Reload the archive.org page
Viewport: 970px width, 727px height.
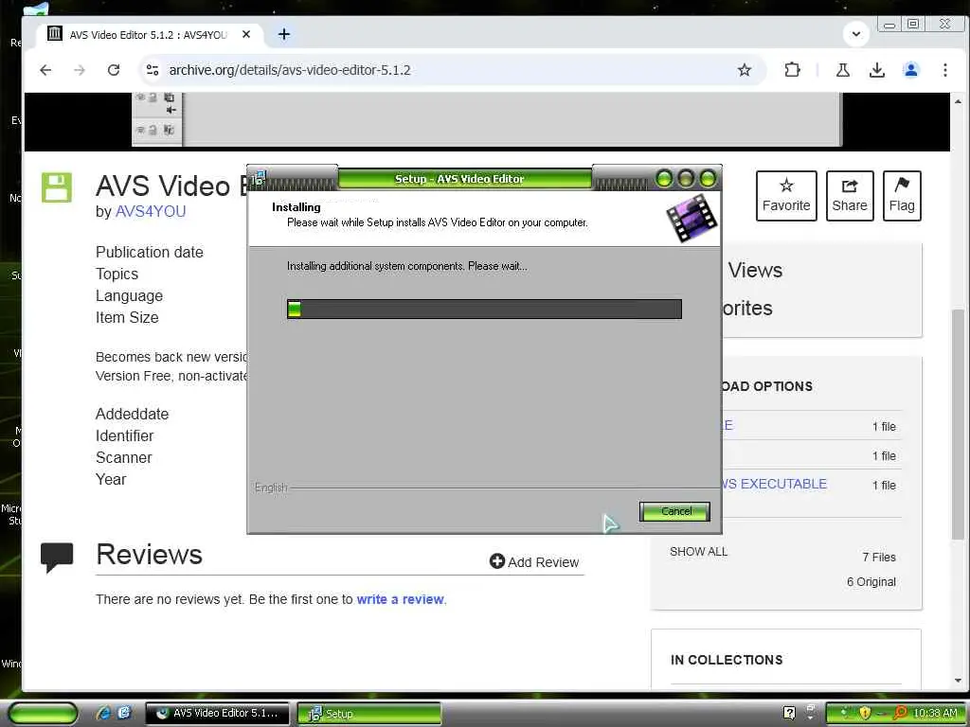tap(114, 70)
